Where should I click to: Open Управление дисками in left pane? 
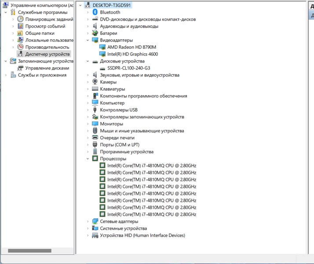pyautogui.click(x=47, y=68)
